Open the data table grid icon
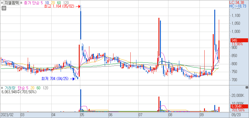 (4, 8)
